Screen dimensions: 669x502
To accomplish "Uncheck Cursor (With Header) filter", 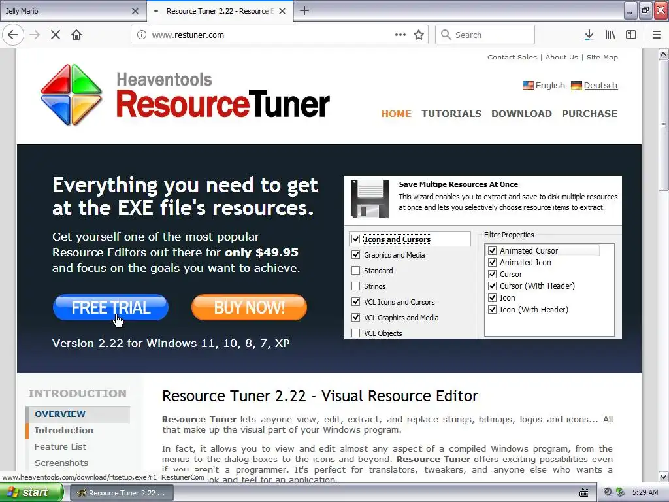I will 493,286.
